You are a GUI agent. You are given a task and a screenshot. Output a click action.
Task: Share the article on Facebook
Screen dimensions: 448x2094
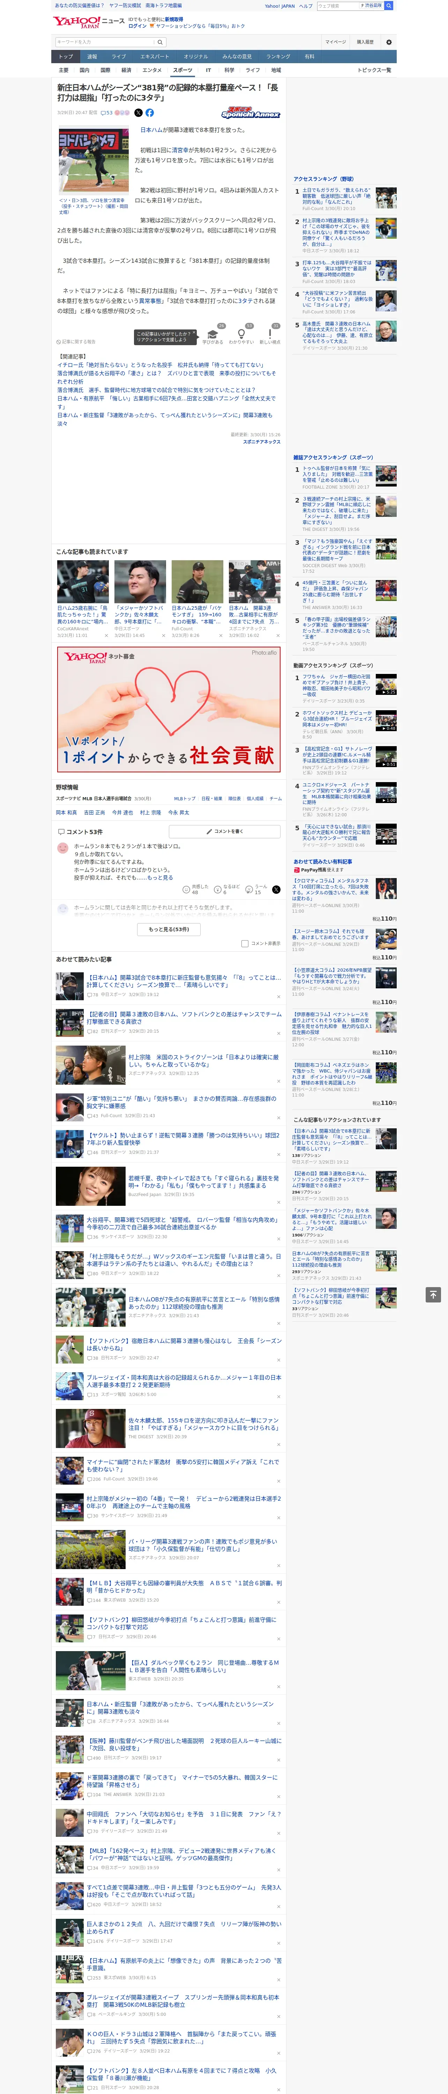click(150, 113)
